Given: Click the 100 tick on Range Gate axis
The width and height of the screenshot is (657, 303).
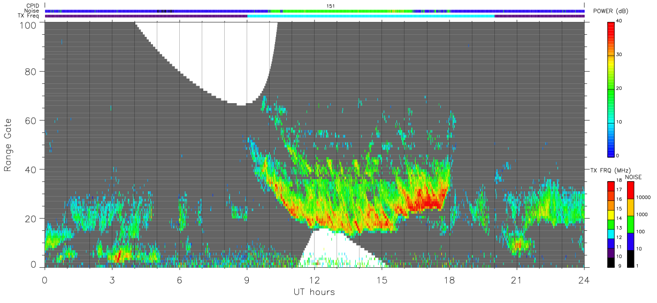Looking at the screenshot, I should (29, 25).
